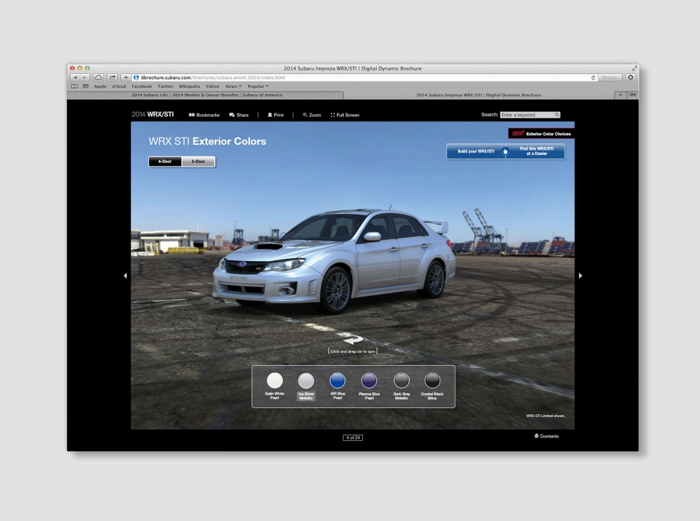
Task: Click the Safari share icon
Action: pos(112,78)
